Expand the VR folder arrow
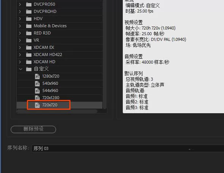The height and width of the screenshot is (173, 224). [20, 41]
